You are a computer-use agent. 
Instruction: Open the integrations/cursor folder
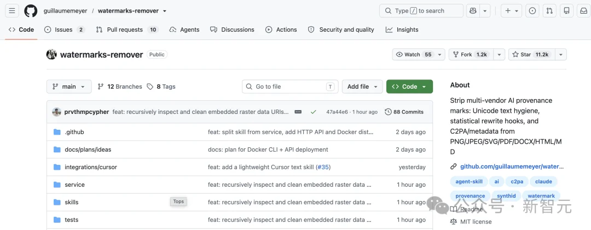click(x=91, y=167)
